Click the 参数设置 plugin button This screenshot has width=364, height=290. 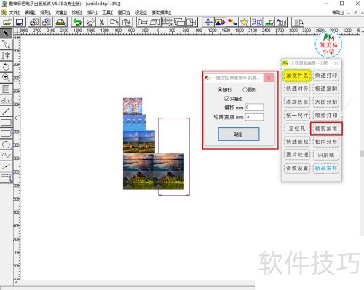(x=297, y=168)
